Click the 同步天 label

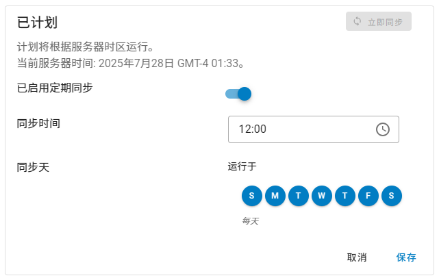coord(33,166)
